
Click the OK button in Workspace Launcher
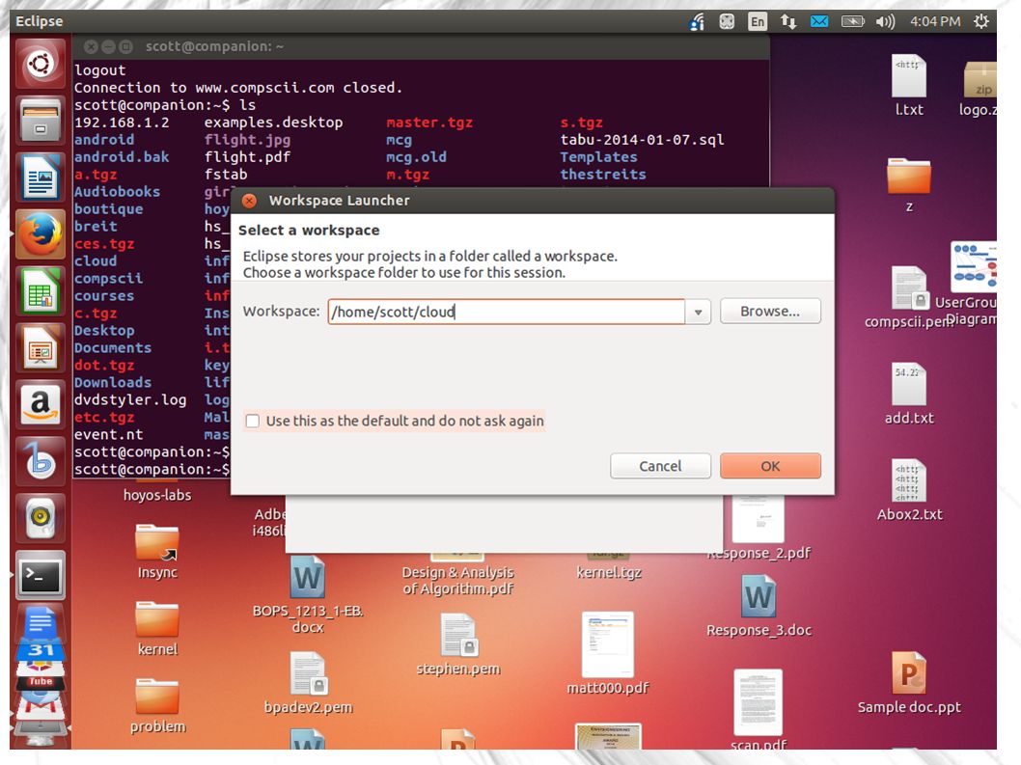[770, 466]
